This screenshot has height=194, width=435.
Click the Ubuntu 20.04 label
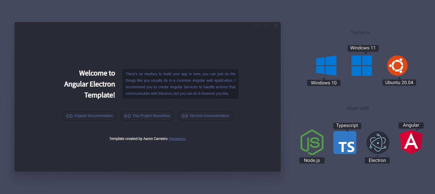(399, 83)
